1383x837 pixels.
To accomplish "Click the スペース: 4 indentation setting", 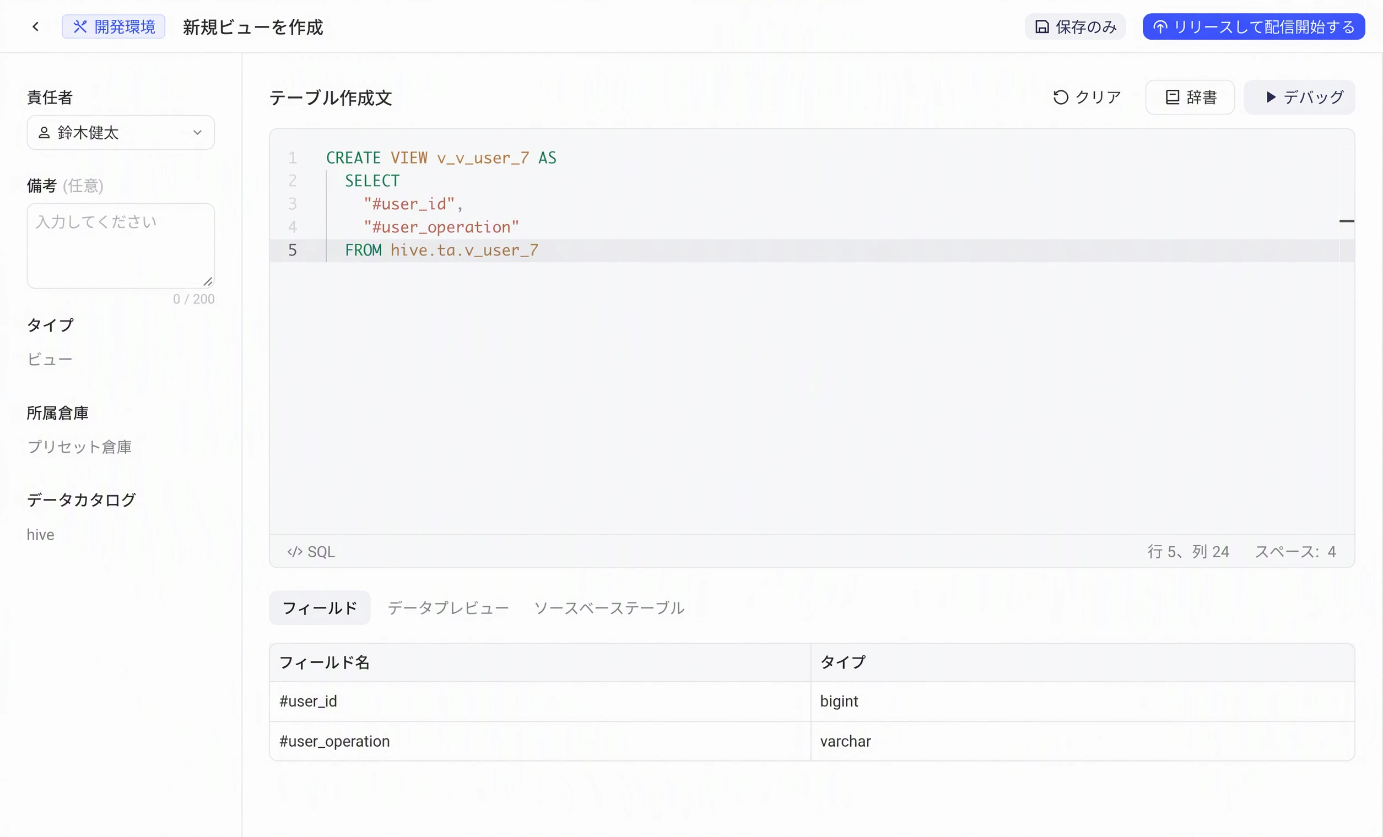I will pyautogui.click(x=1295, y=551).
